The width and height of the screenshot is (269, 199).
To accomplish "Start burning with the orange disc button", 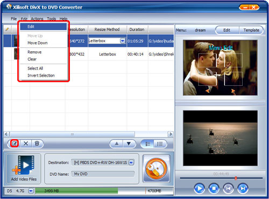I will pyautogui.click(x=156, y=168).
